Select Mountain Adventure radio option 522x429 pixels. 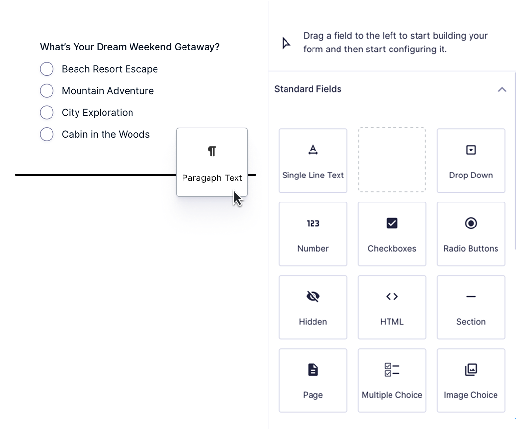click(x=47, y=91)
